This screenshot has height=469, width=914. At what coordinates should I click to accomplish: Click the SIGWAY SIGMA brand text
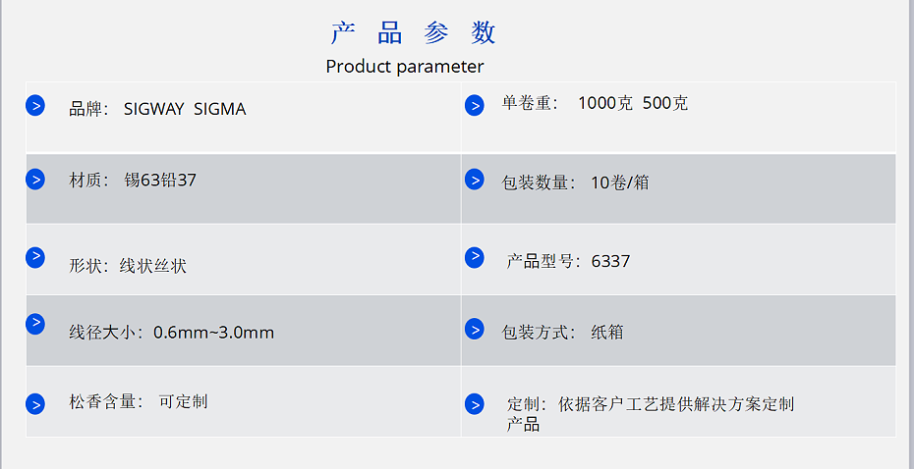[x=185, y=110]
